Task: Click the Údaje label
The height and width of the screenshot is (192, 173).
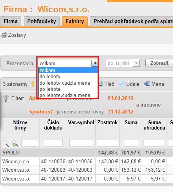Action: (x=133, y=84)
